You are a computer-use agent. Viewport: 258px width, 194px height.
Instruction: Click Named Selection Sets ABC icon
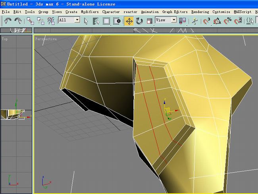(x=250, y=21)
